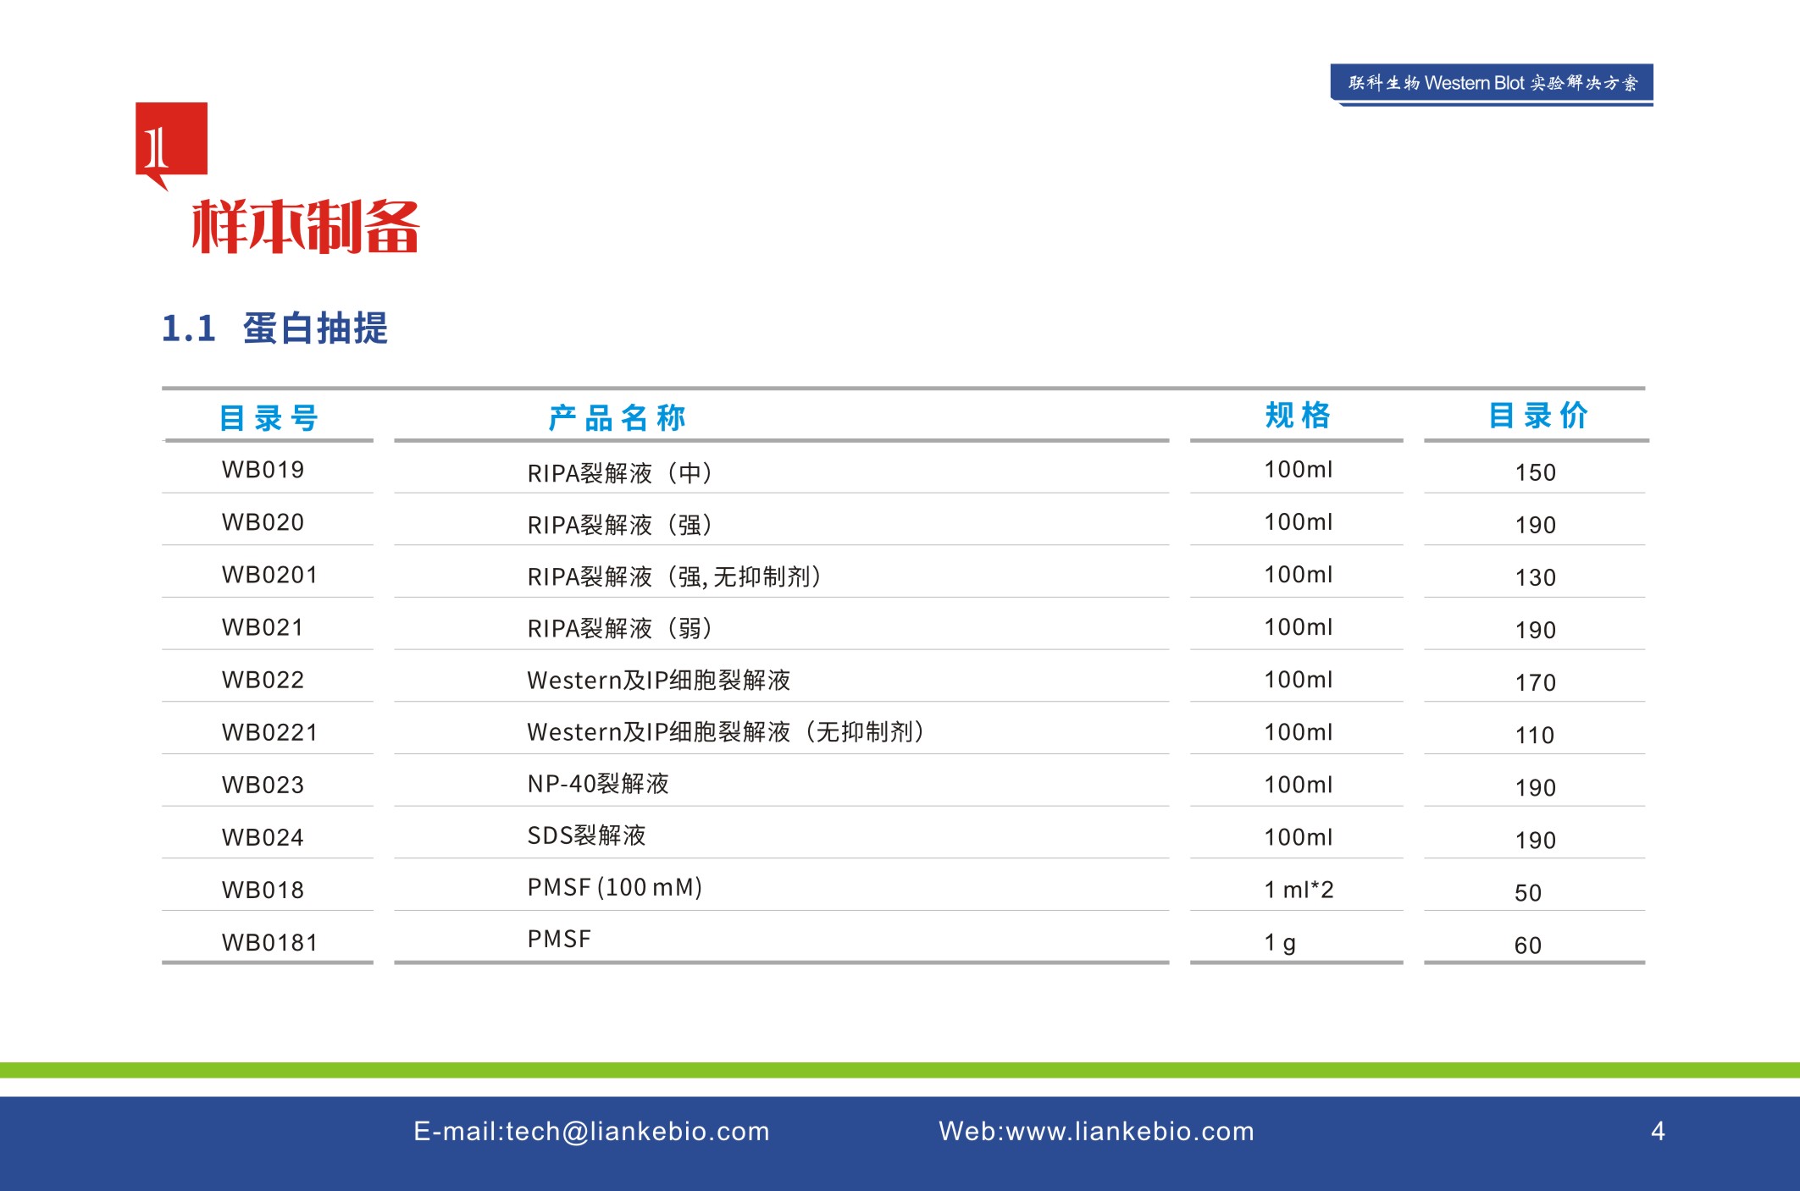The height and width of the screenshot is (1191, 1800).
Task: Click the 目录价 column header
Action: tap(1537, 416)
